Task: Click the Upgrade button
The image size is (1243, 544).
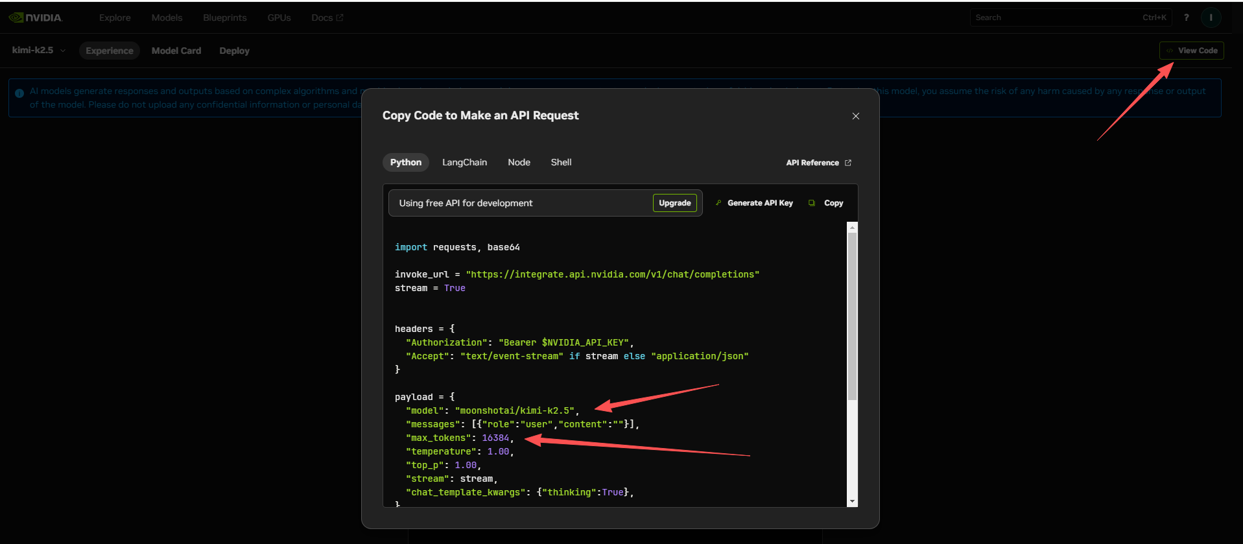Action: tap(674, 203)
